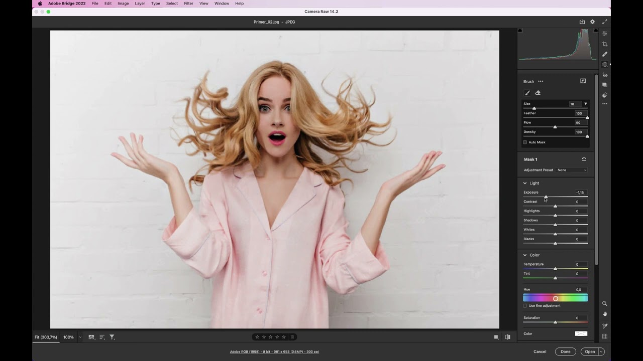Open the Adjustment Preset dropdown
643x361 pixels.
click(571, 170)
